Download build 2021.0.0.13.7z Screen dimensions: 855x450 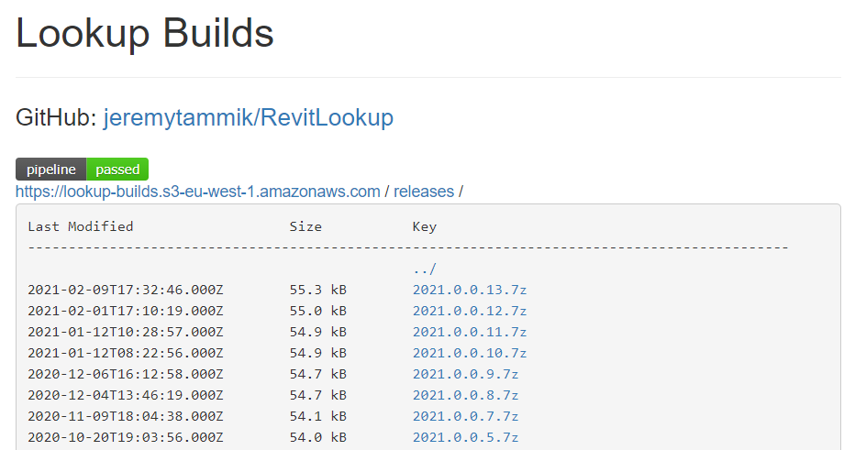[470, 290]
